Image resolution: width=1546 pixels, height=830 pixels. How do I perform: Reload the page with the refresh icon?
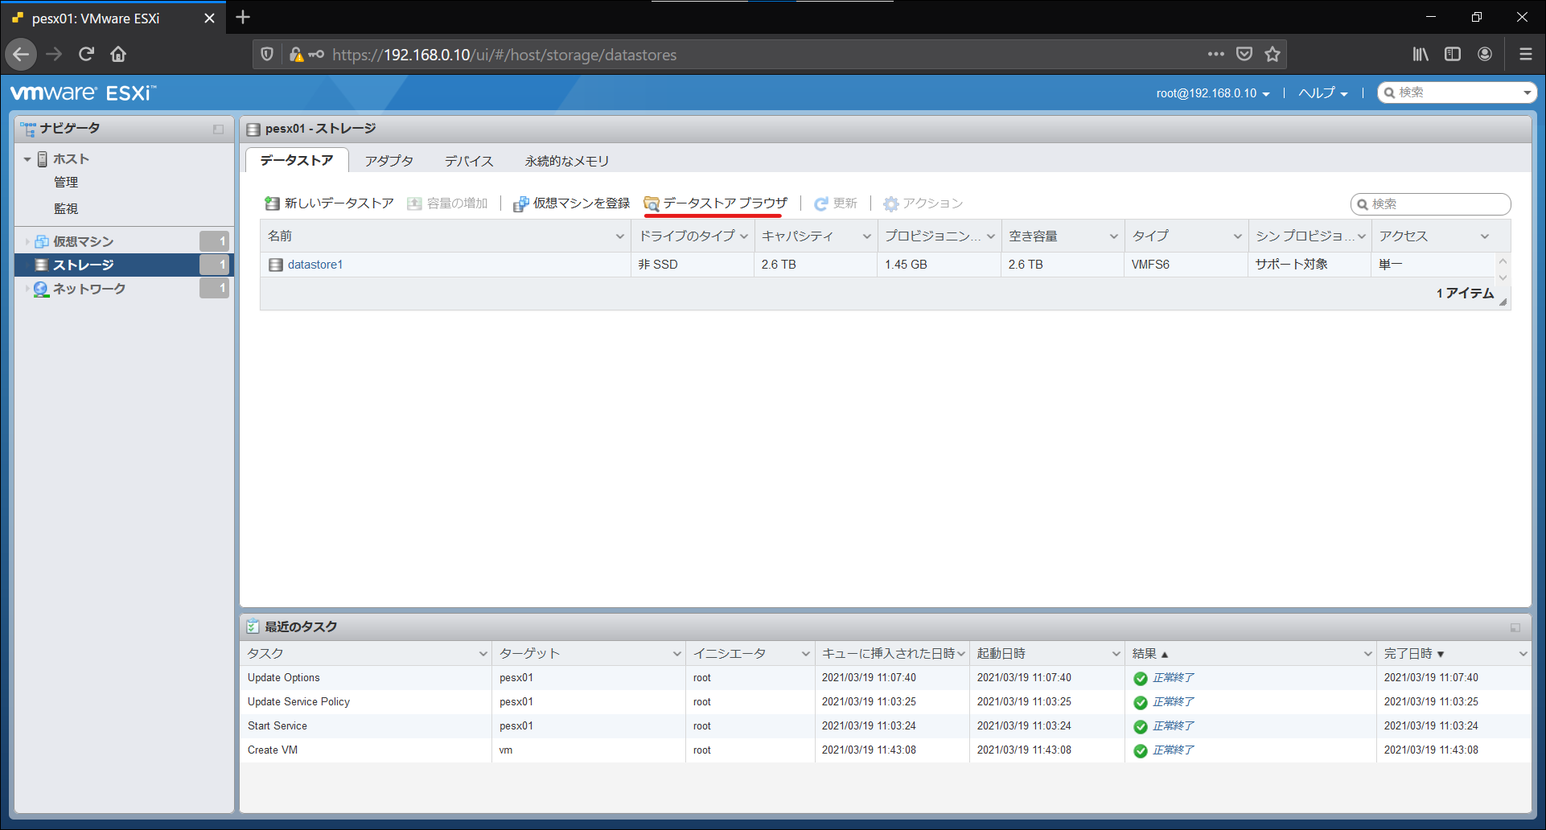pos(86,55)
